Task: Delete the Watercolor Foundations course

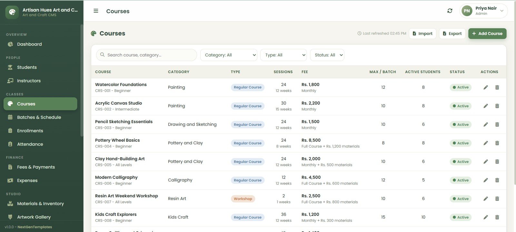Action: click(x=497, y=87)
